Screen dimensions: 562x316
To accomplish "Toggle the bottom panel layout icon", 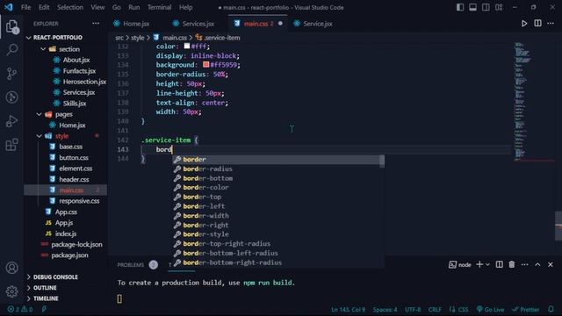I will point(472,7).
